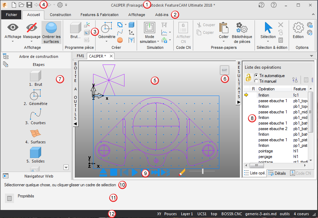The width and height of the screenshot is (318, 218).
Task: Eject the simulation with the triangle-bar button
Action: [x=103, y=172]
